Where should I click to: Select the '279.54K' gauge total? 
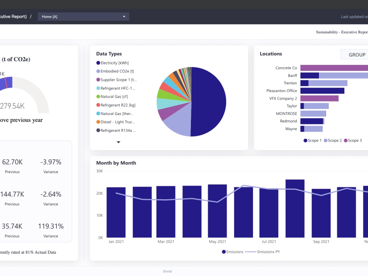[x=12, y=106]
